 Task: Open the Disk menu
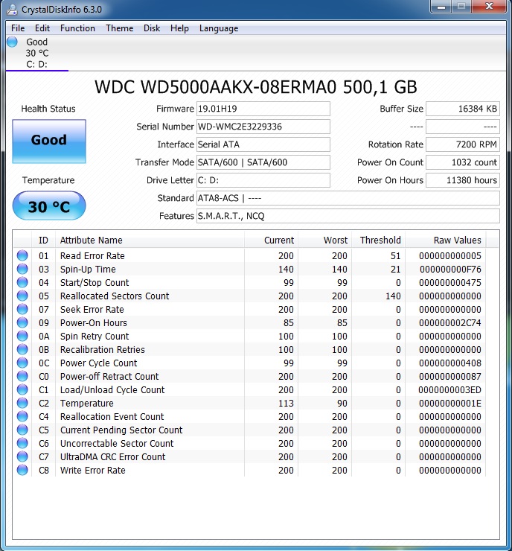[x=152, y=28]
